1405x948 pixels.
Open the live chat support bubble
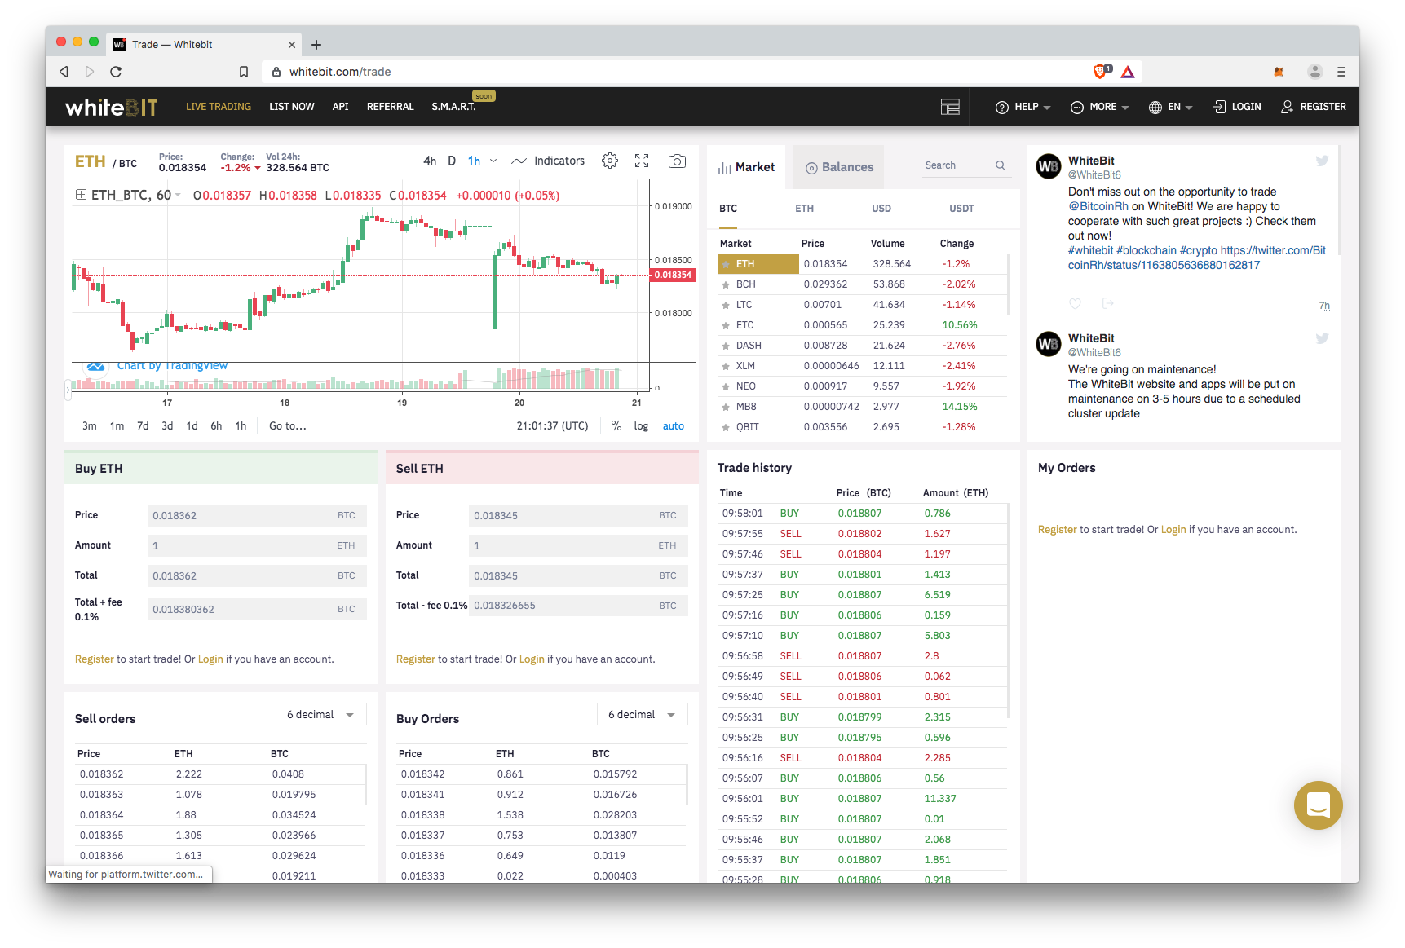pos(1318,805)
